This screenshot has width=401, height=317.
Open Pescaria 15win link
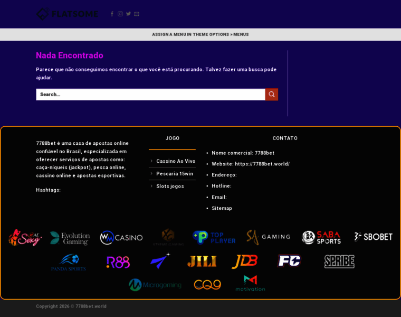click(175, 174)
